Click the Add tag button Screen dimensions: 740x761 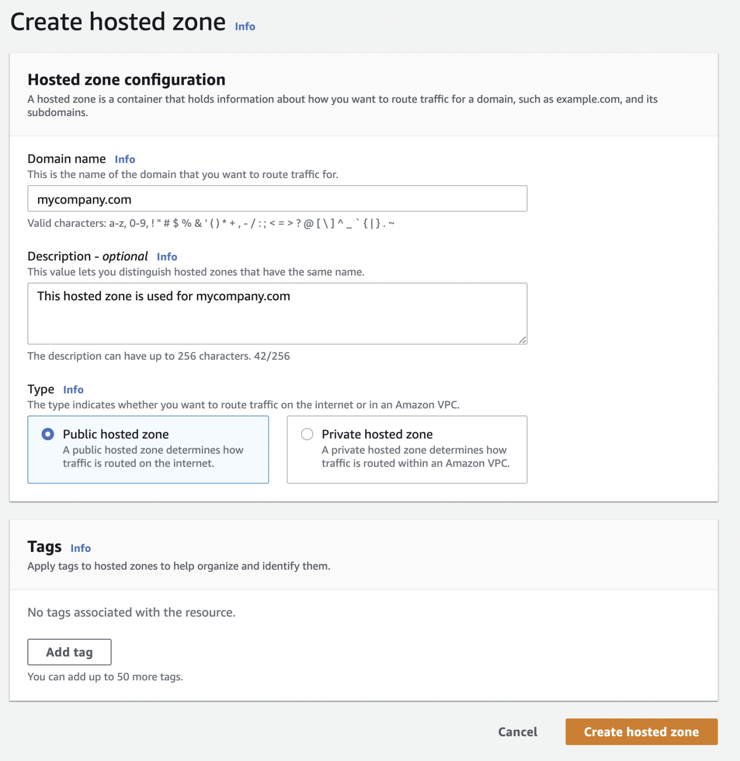[69, 652]
